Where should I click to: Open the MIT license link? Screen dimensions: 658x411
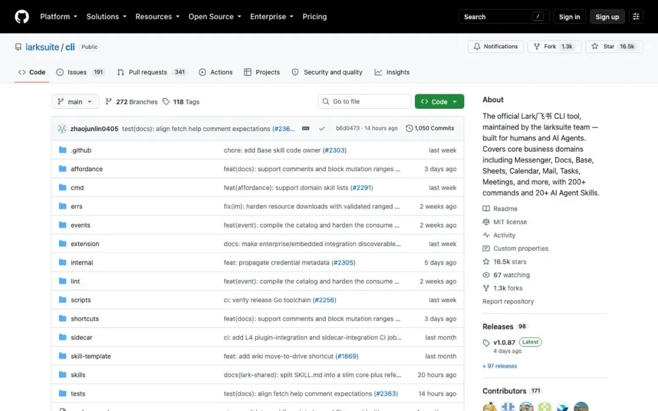click(x=505, y=222)
